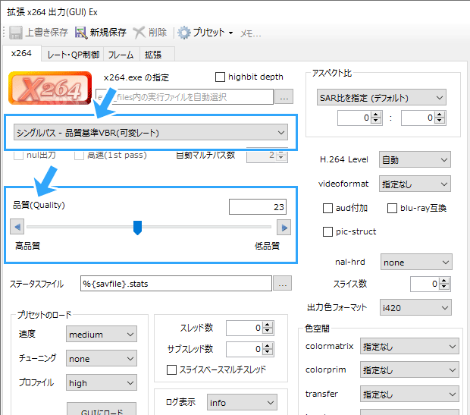The width and height of the screenshot is (470, 415).
Task: Toggle the aud付加 checkbox
Action: tap(328, 208)
